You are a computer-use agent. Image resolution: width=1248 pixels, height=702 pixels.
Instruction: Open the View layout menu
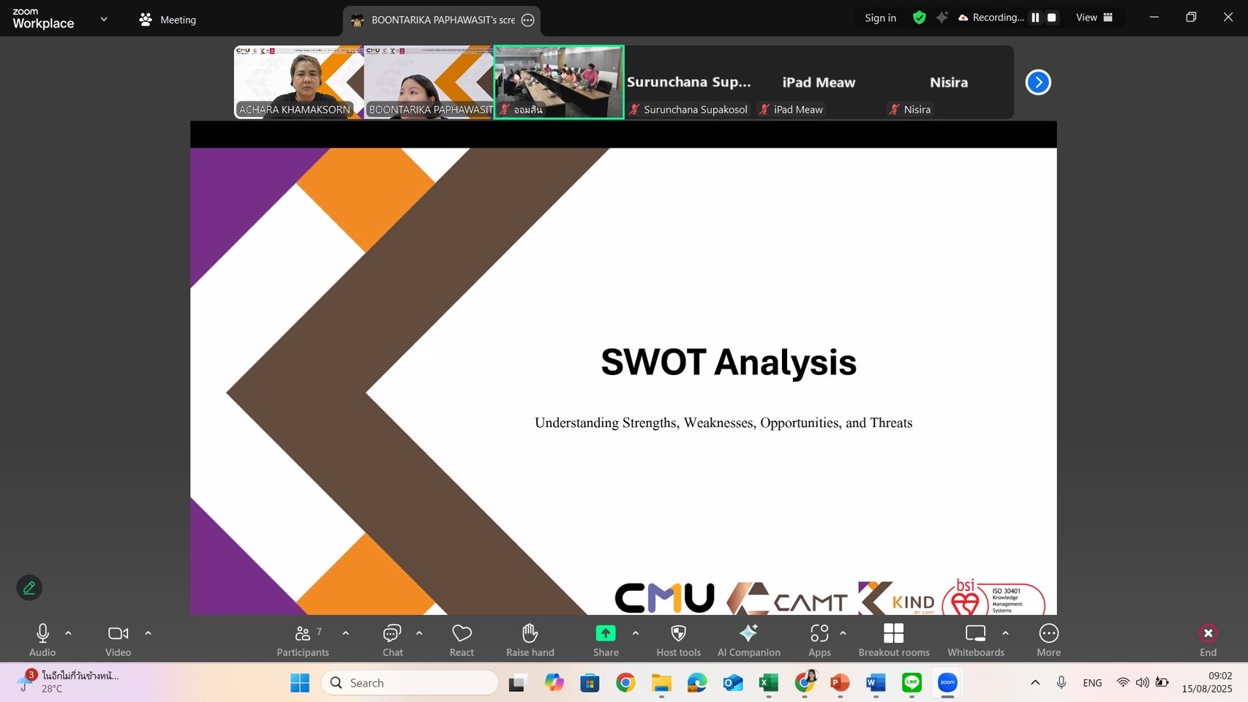1094,18
